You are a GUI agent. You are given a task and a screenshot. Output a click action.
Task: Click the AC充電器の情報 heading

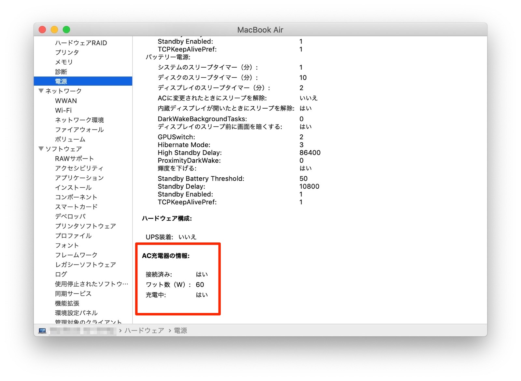click(166, 256)
